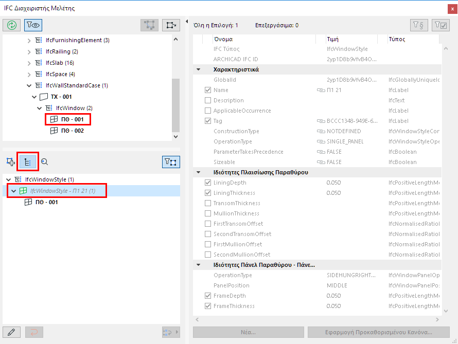Check the Description property checkbox

click(208, 100)
